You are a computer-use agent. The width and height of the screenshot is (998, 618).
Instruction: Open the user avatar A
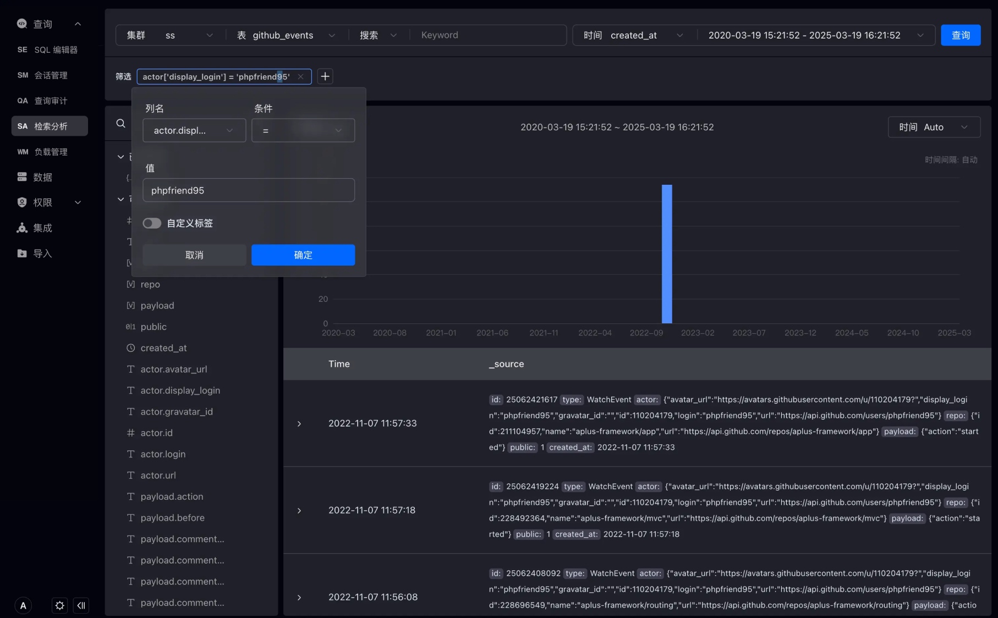[23, 605]
